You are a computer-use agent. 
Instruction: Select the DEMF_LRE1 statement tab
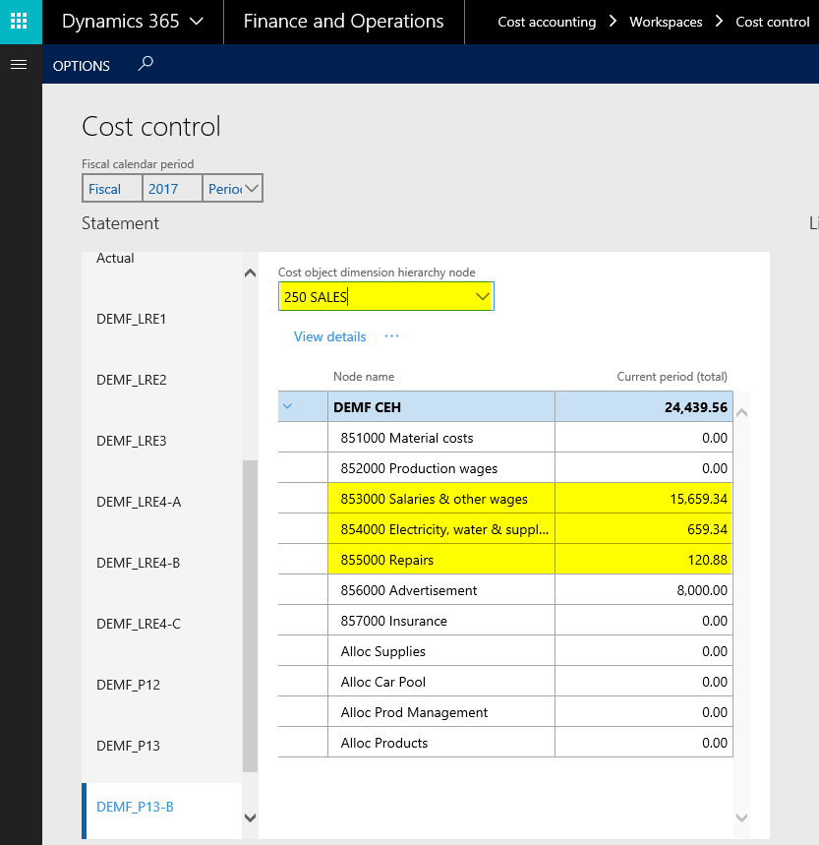pos(132,319)
